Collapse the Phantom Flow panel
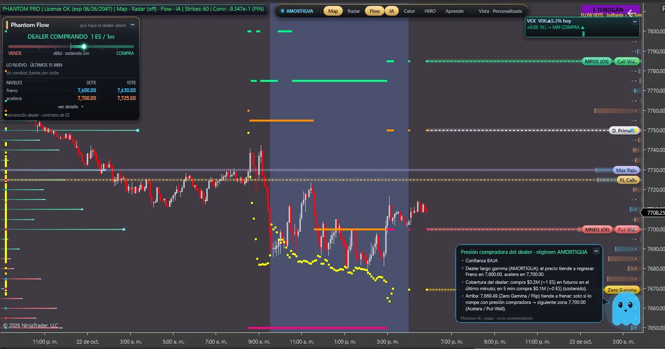665x349 pixels. click(132, 25)
